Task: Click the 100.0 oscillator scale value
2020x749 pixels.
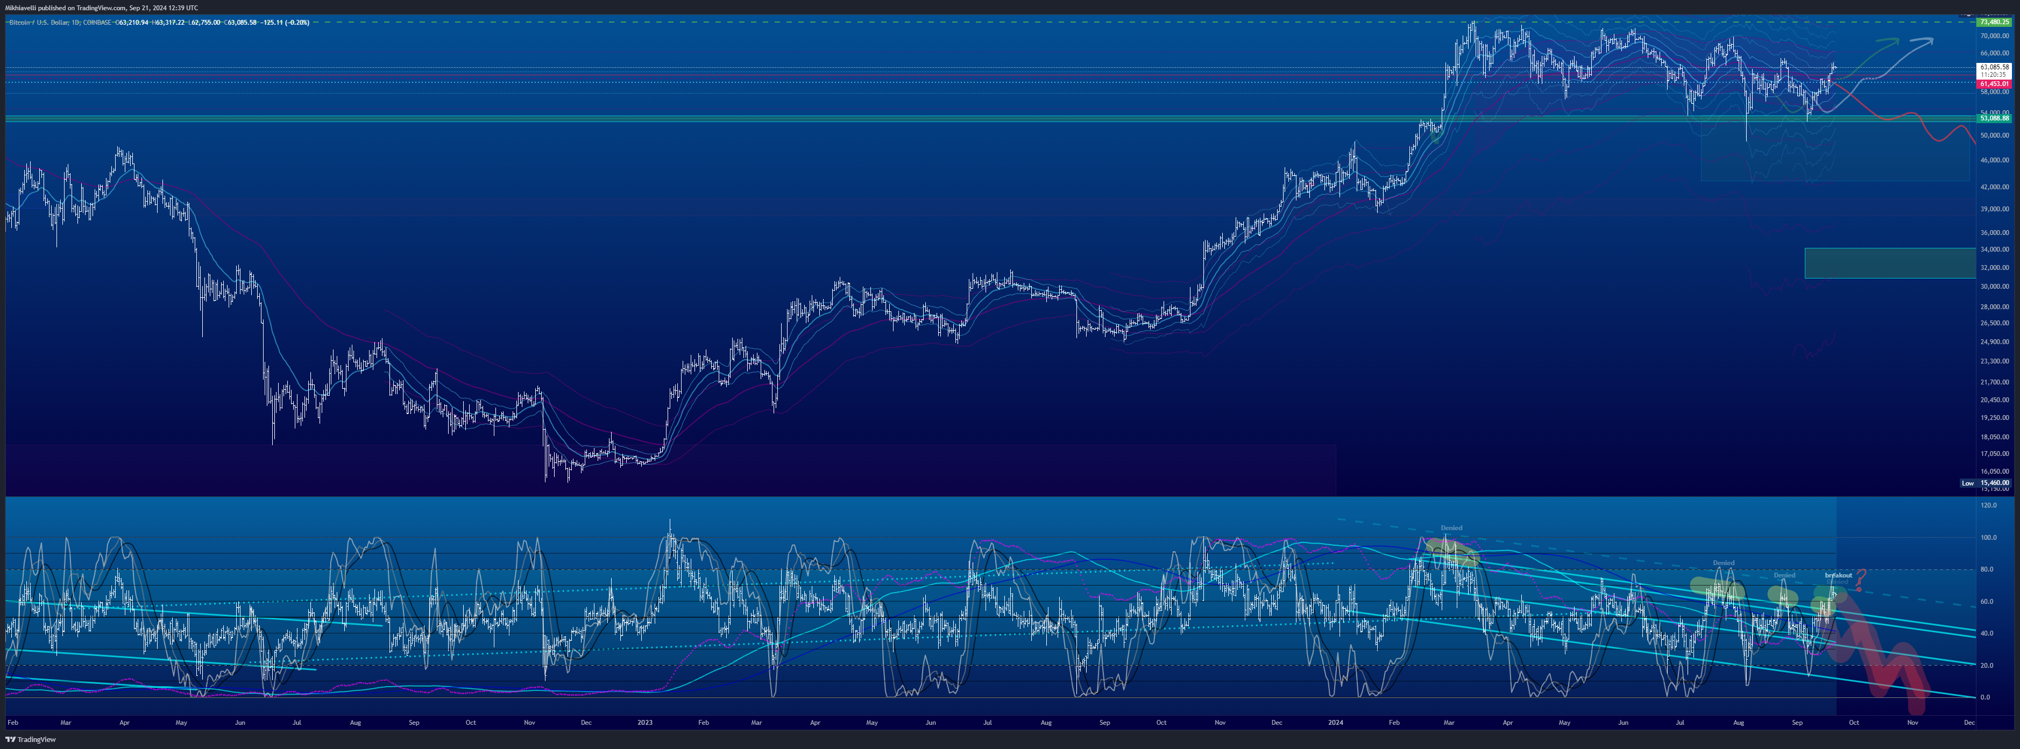Action: 1989,538
